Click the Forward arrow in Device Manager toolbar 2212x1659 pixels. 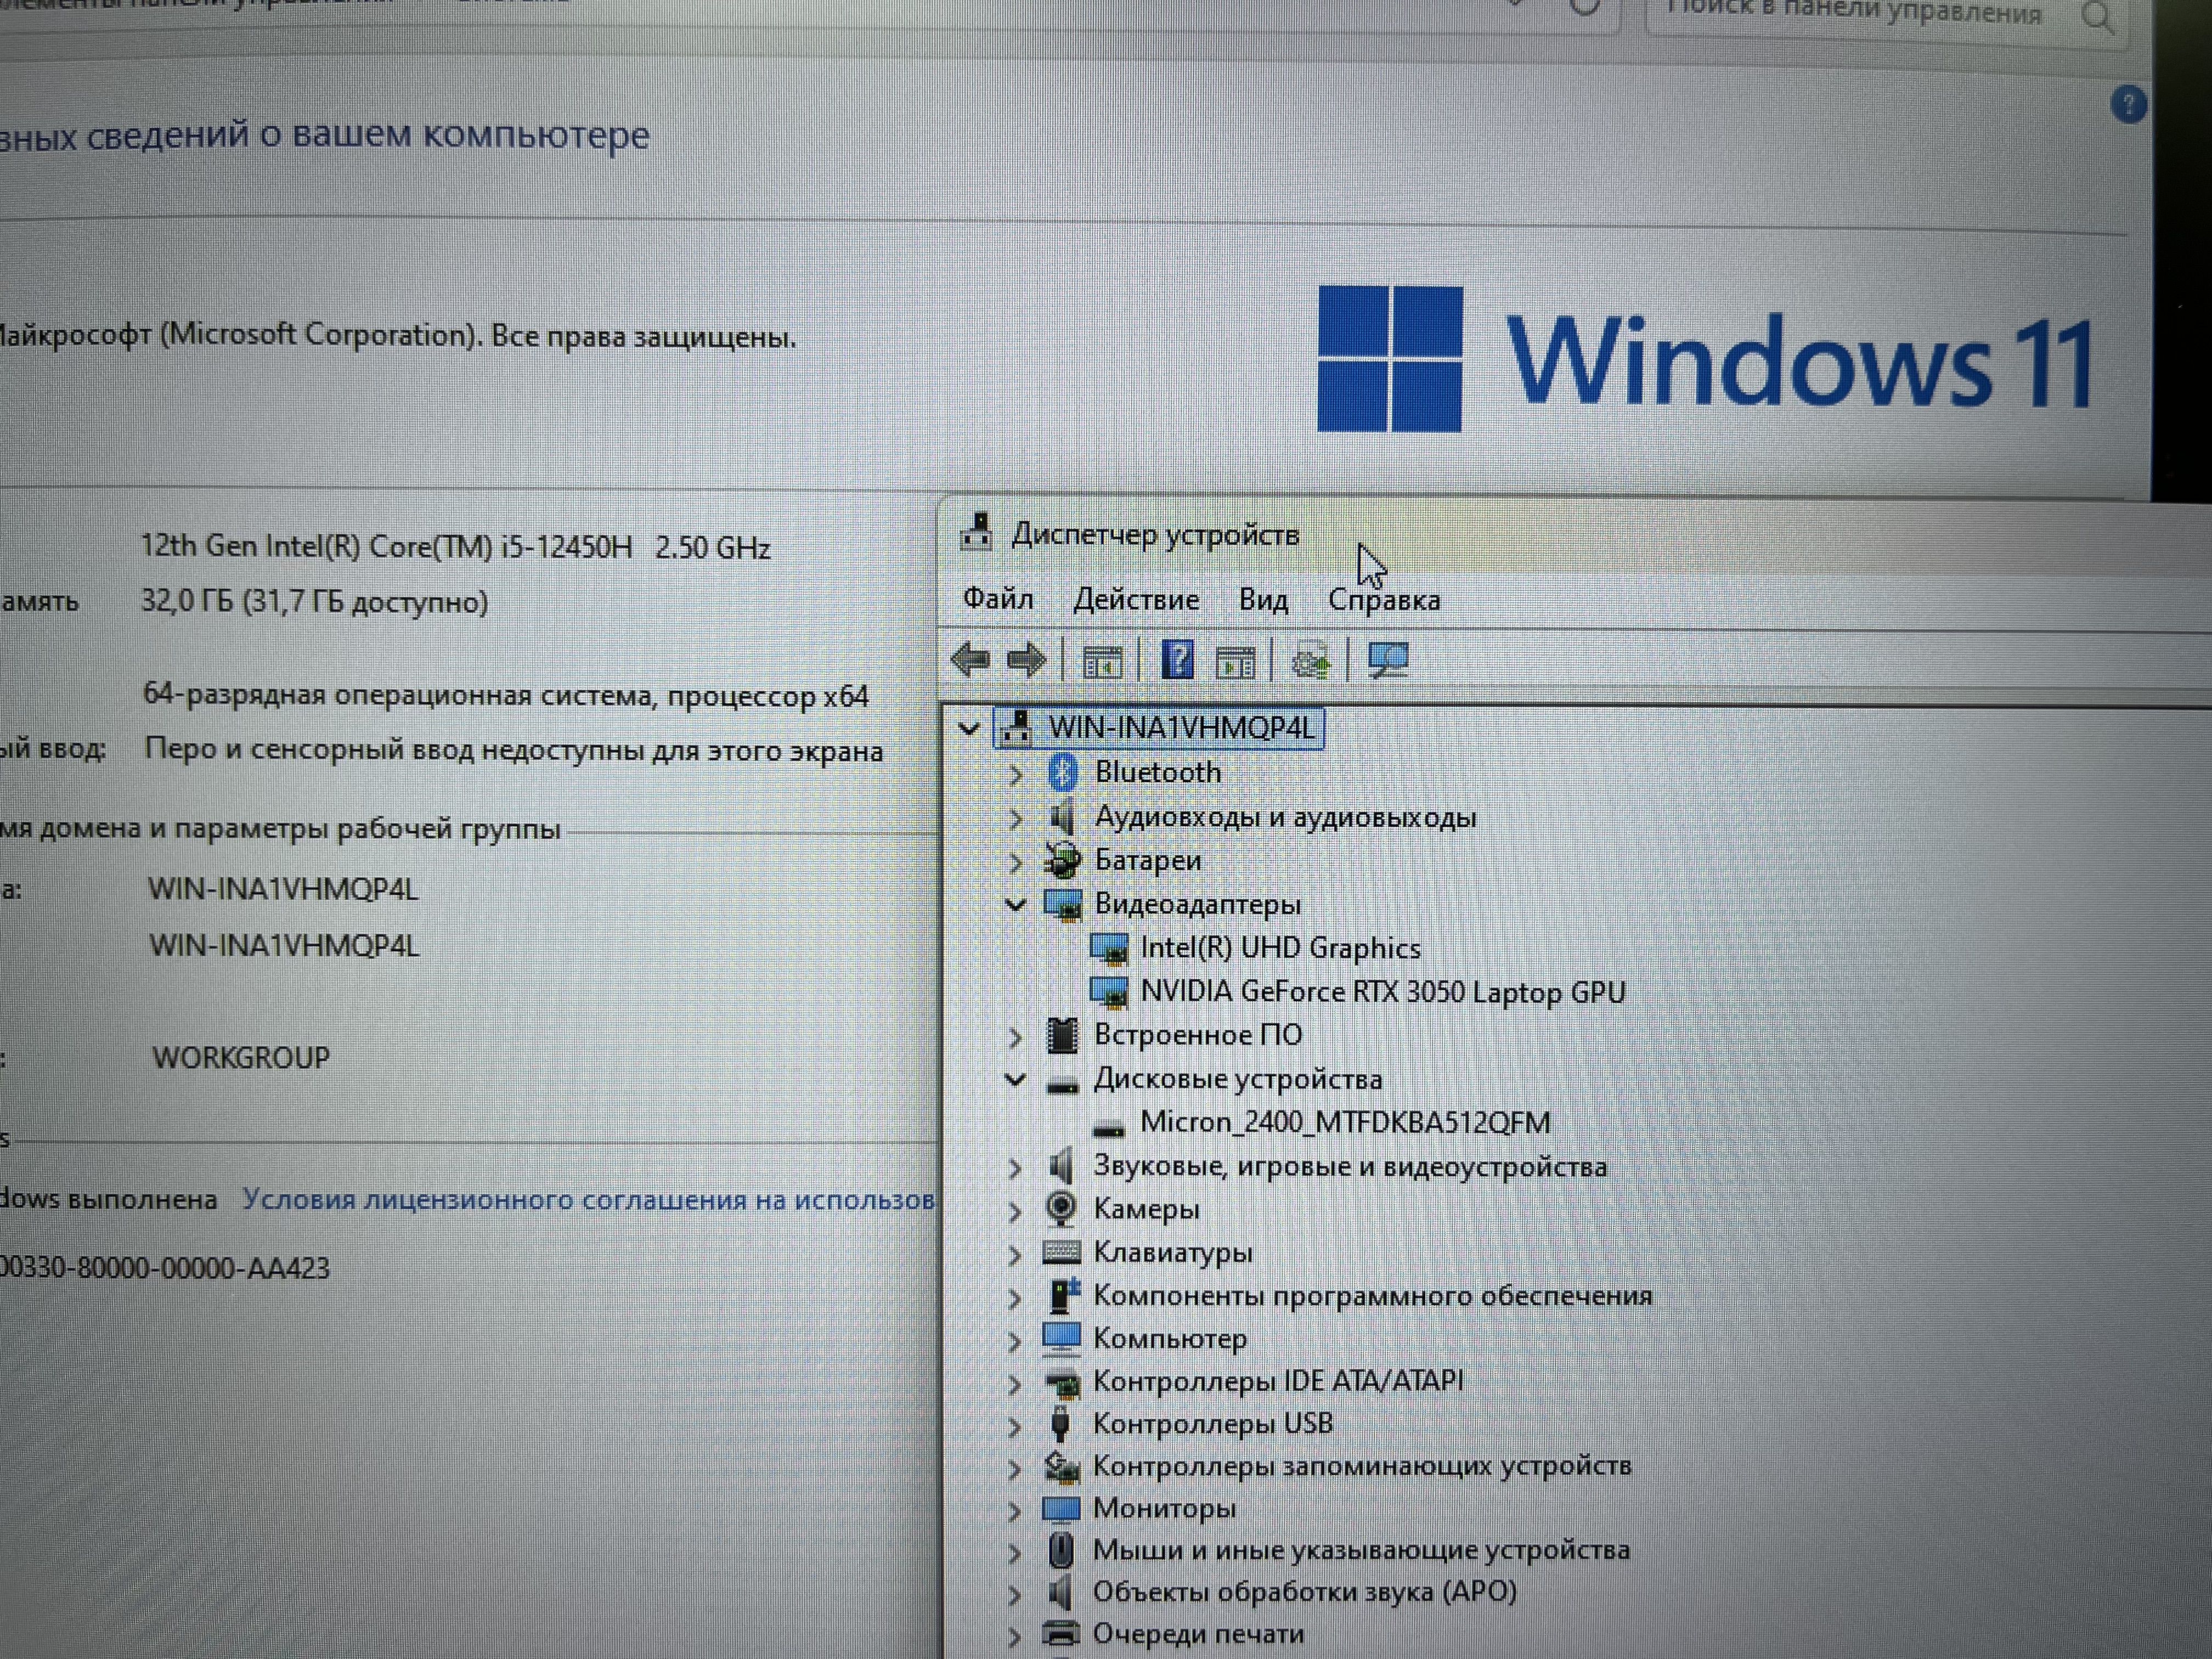point(1026,660)
